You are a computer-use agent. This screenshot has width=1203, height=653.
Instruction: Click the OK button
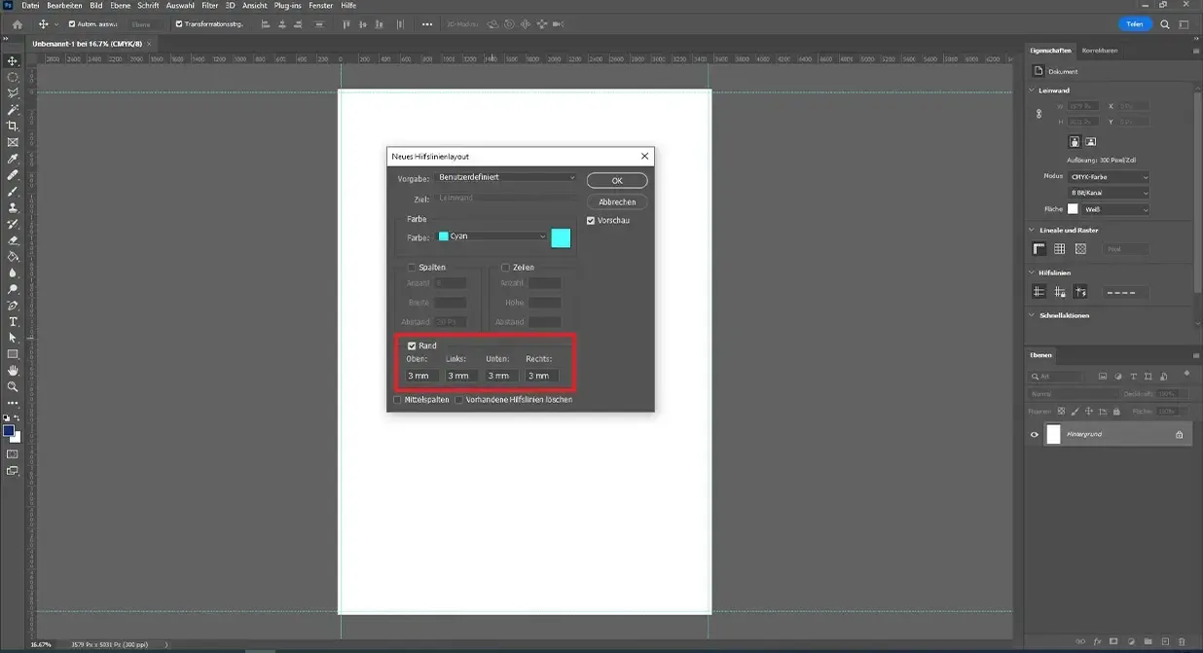pyautogui.click(x=617, y=180)
